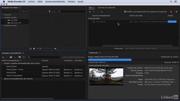
Task: Switch media browser to list view
Action: pyautogui.click(x=31, y=49)
